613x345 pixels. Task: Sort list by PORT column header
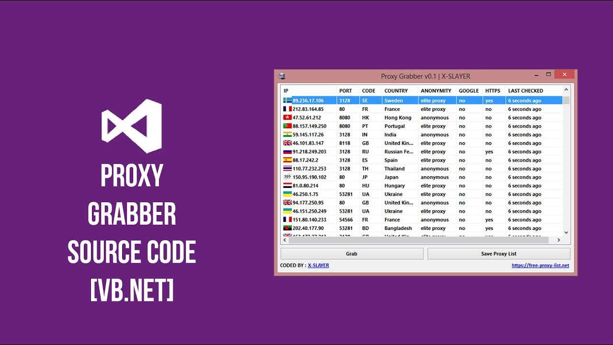348,91
